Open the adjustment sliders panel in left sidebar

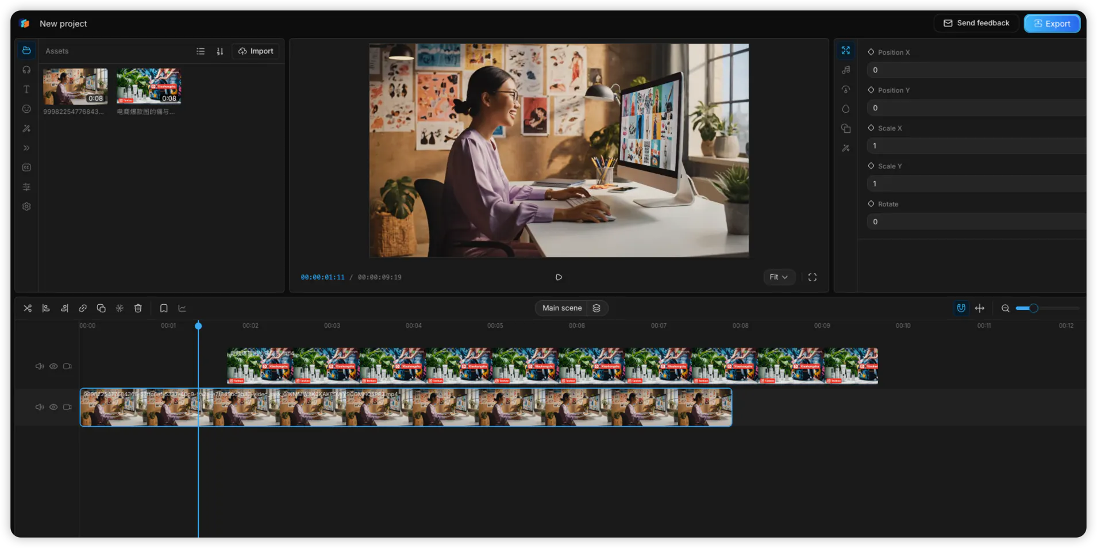pyautogui.click(x=26, y=187)
